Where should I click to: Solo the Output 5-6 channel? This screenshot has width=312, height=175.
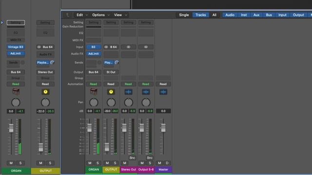[x=150, y=163]
